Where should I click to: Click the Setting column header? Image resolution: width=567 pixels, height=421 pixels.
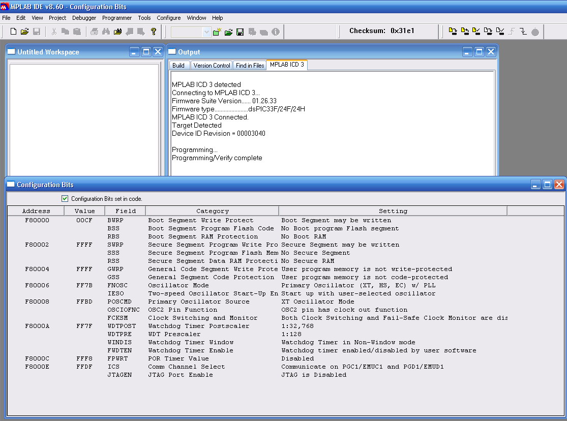click(x=393, y=211)
